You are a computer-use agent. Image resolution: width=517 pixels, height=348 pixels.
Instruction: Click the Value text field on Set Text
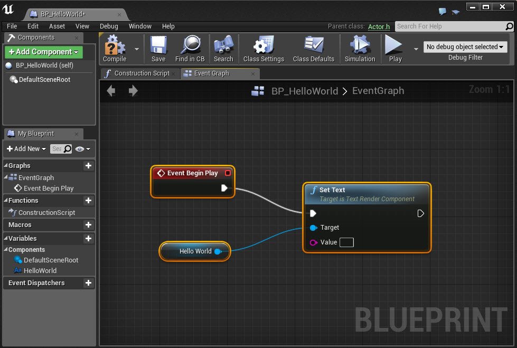click(346, 242)
